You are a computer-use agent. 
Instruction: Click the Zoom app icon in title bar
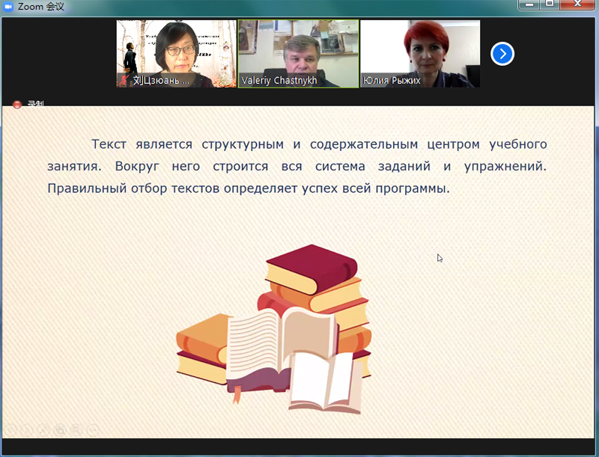[x=7, y=6]
